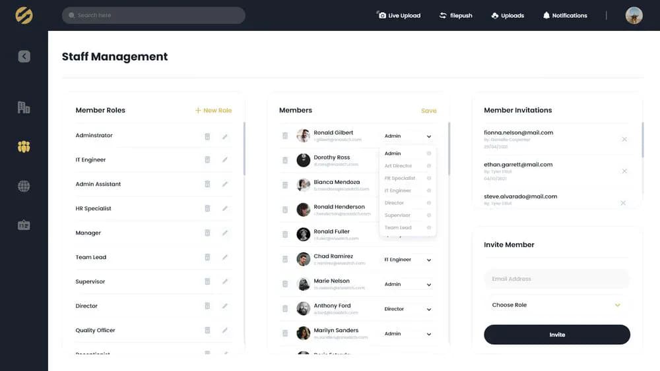660x371 pixels.
Task: Save the member changes
Action: (x=428, y=111)
